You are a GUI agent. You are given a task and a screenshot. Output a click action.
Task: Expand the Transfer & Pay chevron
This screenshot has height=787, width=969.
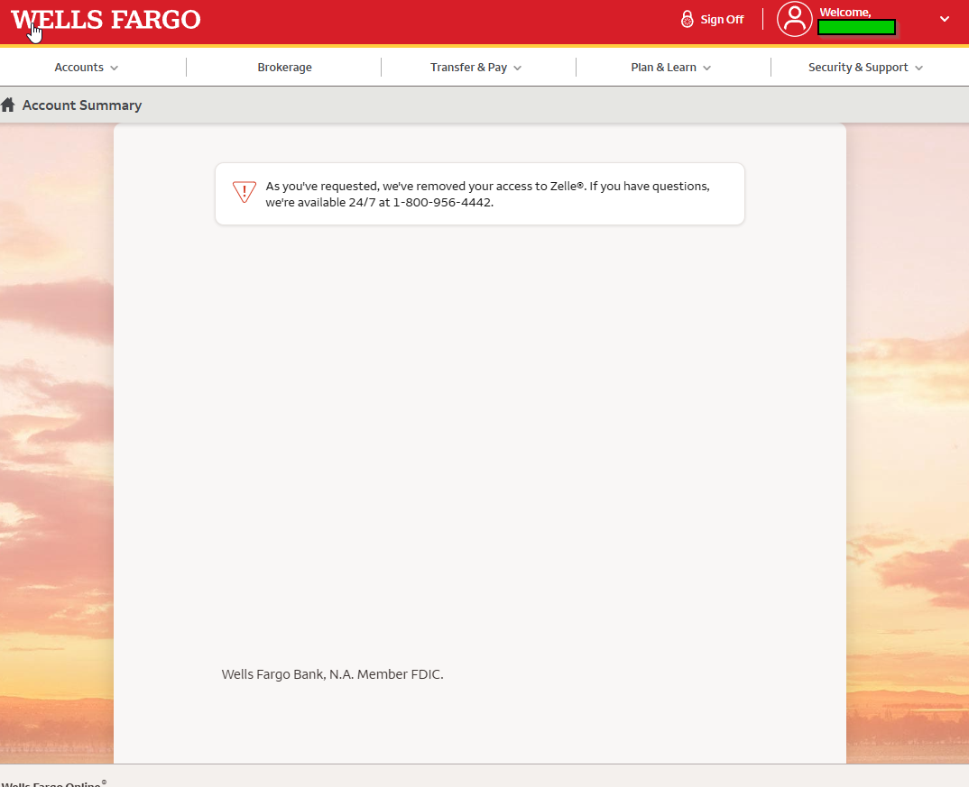tap(518, 69)
